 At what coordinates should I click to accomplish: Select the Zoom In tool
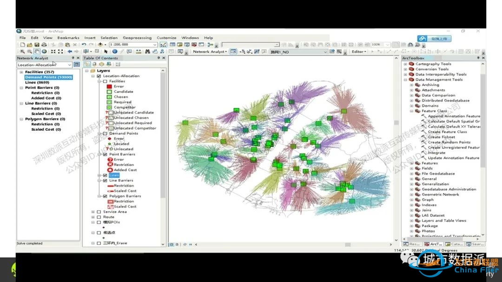pyautogui.click(x=22, y=51)
